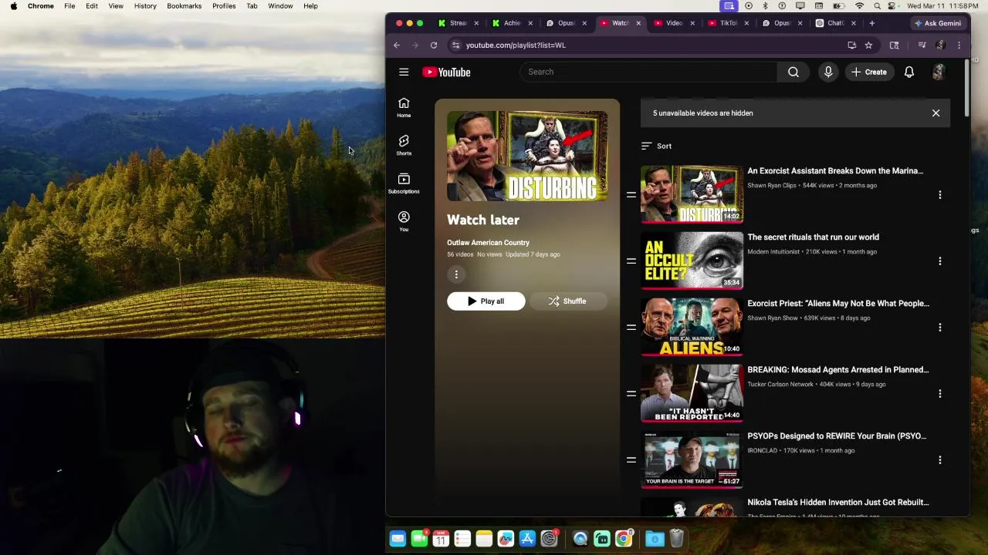Open options for Exorcist Priest Aliens video
The height and width of the screenshot is (555, 988).
tap(939, 328)
